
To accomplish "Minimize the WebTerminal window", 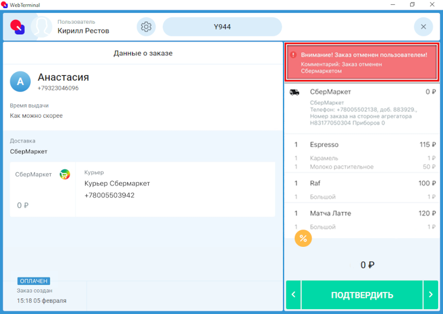I will (x=393, y=4).
